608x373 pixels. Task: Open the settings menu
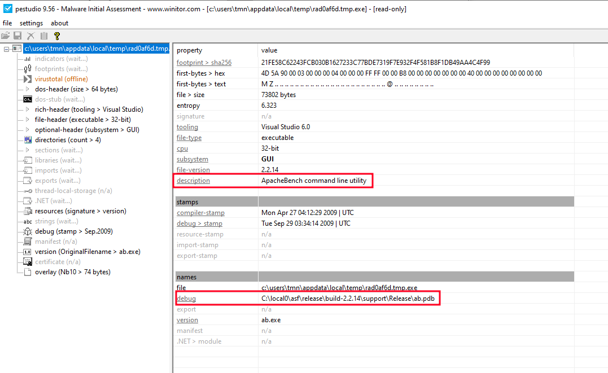point(31,23)
